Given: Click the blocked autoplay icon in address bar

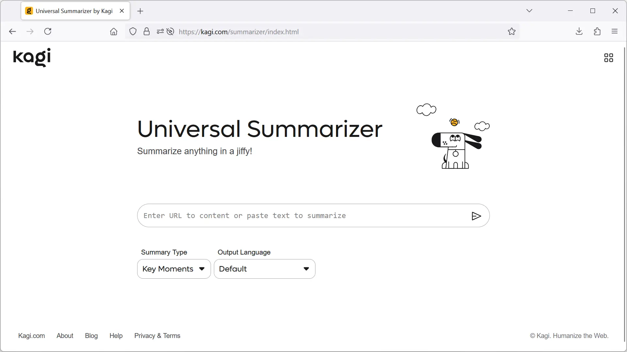Looking at the screenshot, I should pos(170,31).
